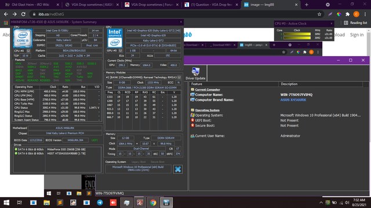Switch to the Question VGA Drop tab
The width and height of the screenshot is (371, 208).
(211, 5)
